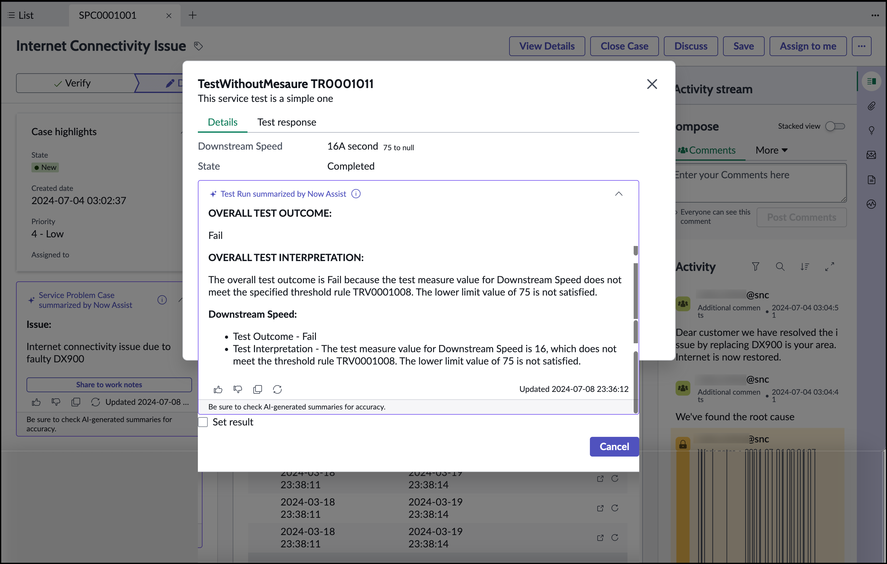Viewport: 887px width, 564px height.
Task: Click the Enter your Comments here field
Action: (760, 183)
